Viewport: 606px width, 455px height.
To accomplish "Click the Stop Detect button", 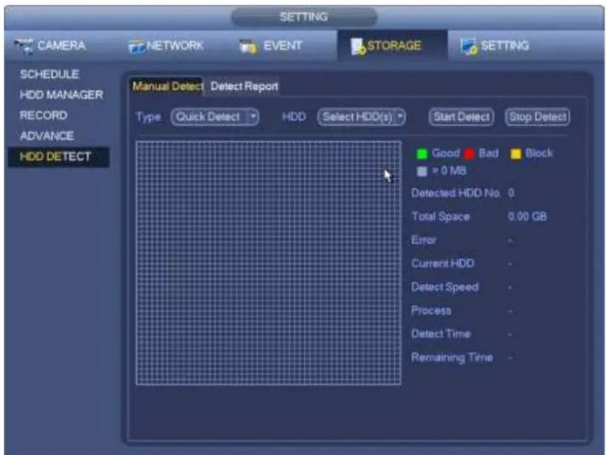I will [538, 117].
